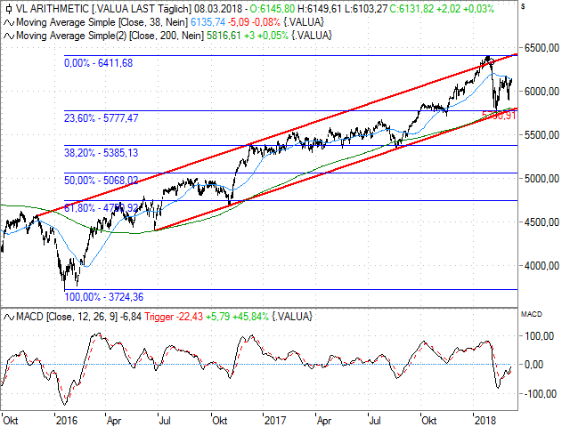
Task: Click the 4000,00 price axis label
Action: point(541,266)
